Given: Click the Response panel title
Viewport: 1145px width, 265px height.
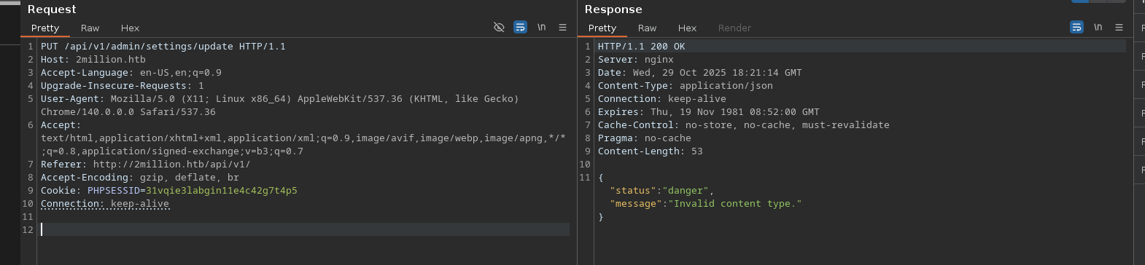Looking at the screenshot, I should click(x=613, y=9).
